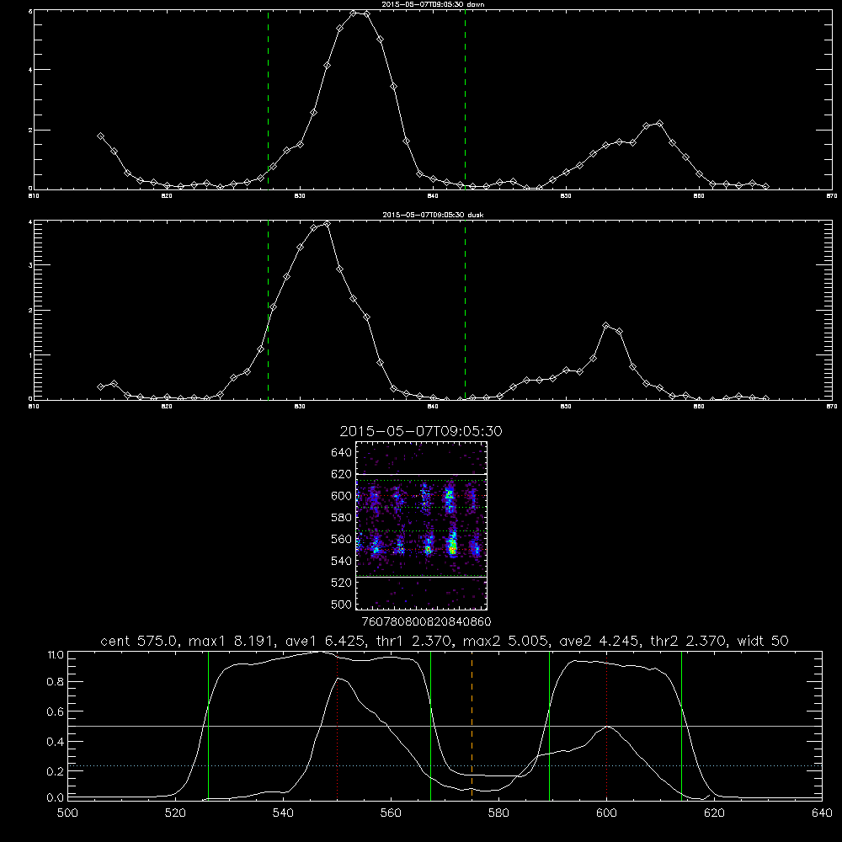Click bottom plot x-axis label 560
Viewport: 842px width, 842px height.
tap(391, 813)
